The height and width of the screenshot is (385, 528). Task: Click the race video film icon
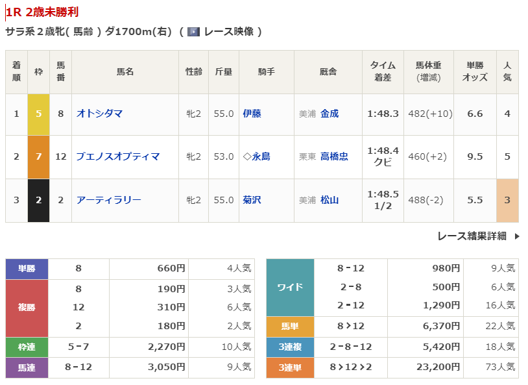tap(193, 32)
